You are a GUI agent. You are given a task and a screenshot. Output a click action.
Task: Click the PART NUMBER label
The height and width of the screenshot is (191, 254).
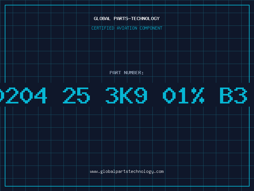126,73
